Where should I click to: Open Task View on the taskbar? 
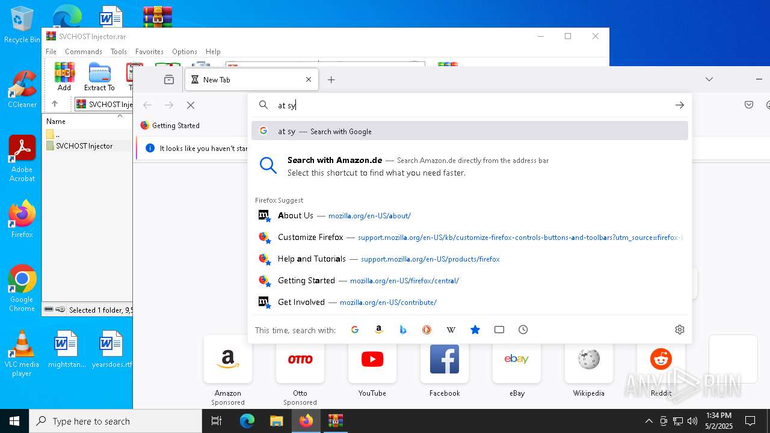coord(217,421)
